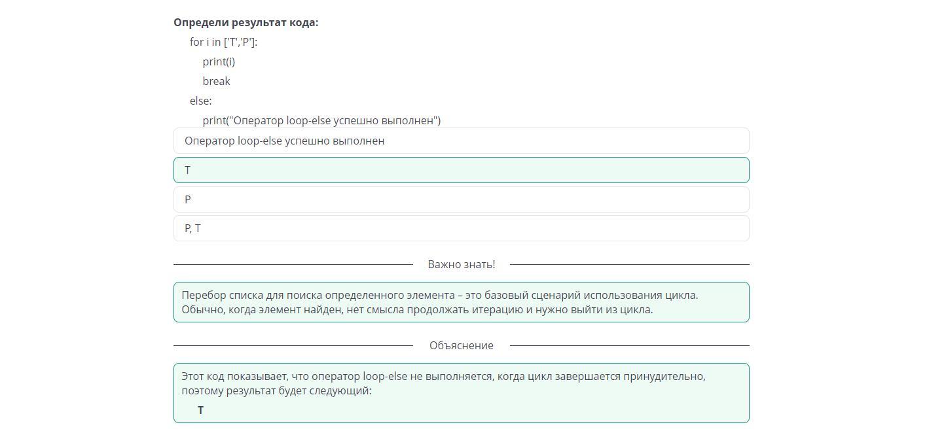927x446 pixels.
Task: Click the heading 'Определи результат кода:'
Action: (246, 22)
